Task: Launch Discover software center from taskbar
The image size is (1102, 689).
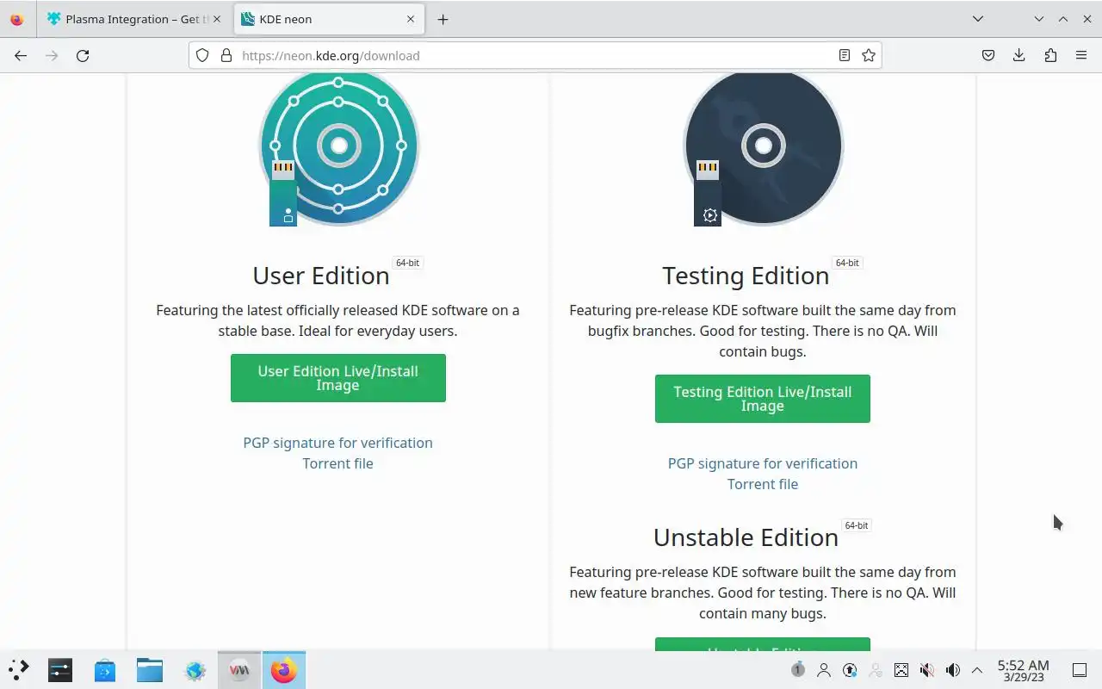Action: click(x=105, y=670)
